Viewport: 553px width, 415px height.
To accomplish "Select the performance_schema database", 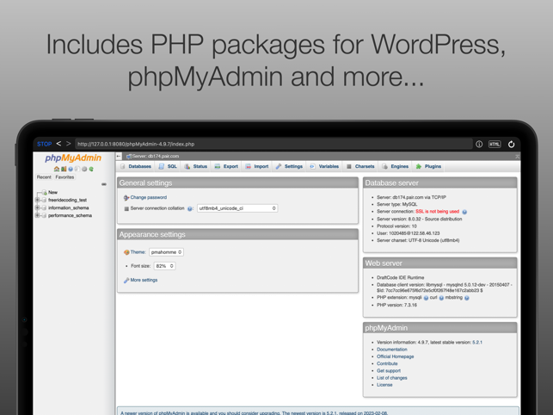I will tap(70, 215).
